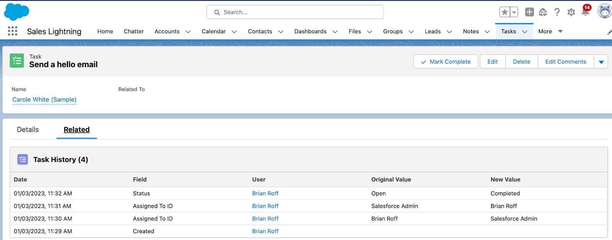Open the more actions dropdown arrow

coord(601,62)
